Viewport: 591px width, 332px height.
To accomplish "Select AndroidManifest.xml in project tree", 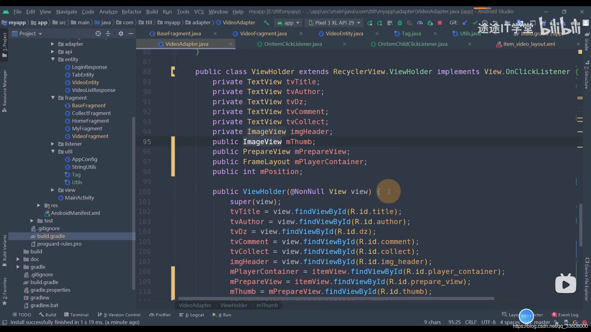I will (75, 213).
